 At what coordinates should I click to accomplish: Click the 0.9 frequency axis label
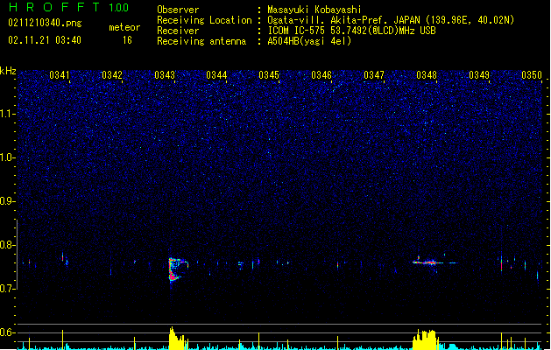click(7, 201)
